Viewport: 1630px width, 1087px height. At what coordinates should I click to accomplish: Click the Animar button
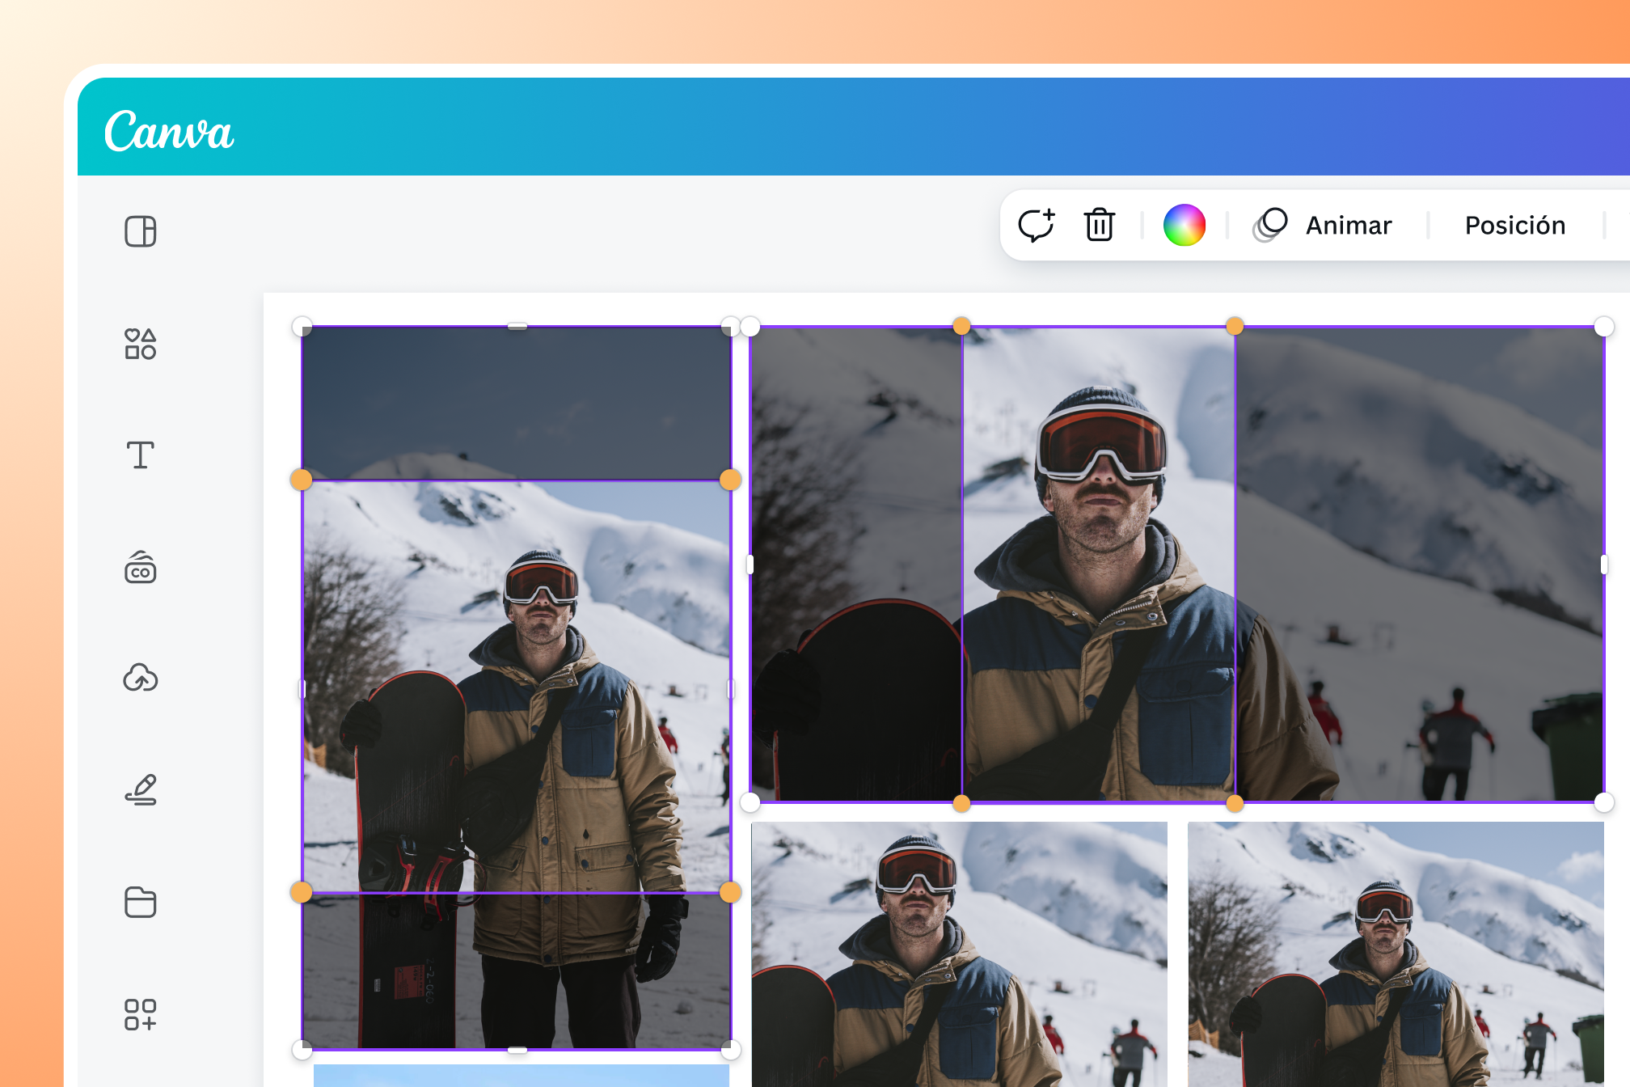tap(1349, 225)
